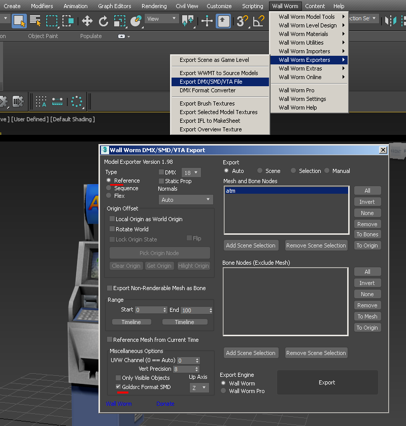The image size is (406, 426).
Task: Click the ruler spacing icon
Action: [x=57, y=101]
